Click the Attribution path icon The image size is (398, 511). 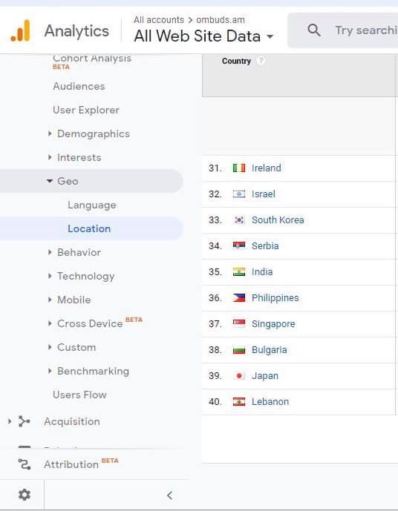coord(25,464)
